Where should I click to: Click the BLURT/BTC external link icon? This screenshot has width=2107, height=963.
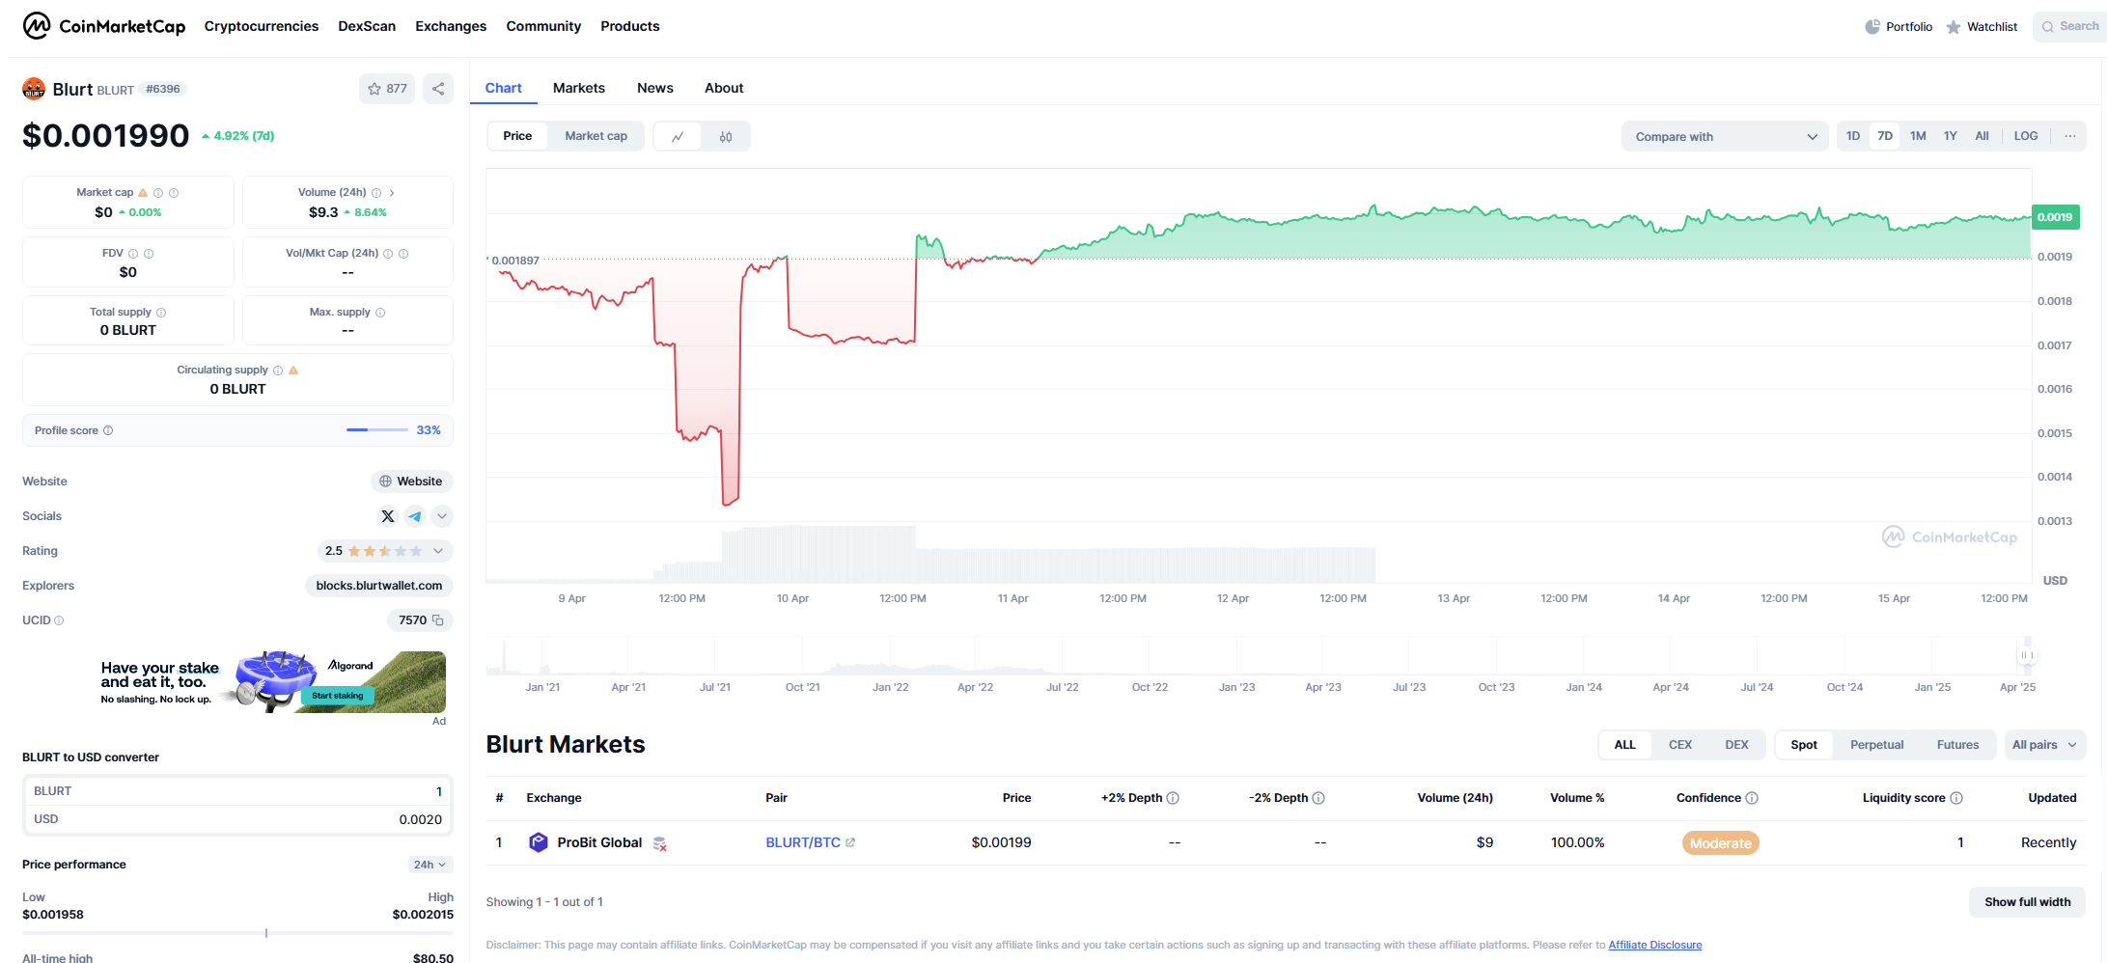(x=850, y=842)
